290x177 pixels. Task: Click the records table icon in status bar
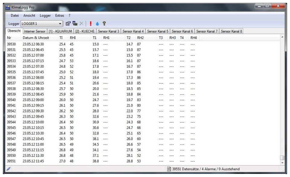pos(169,169)
